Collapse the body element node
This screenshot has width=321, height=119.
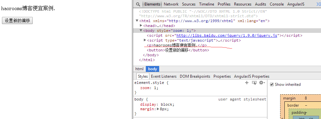pos(141,30)
